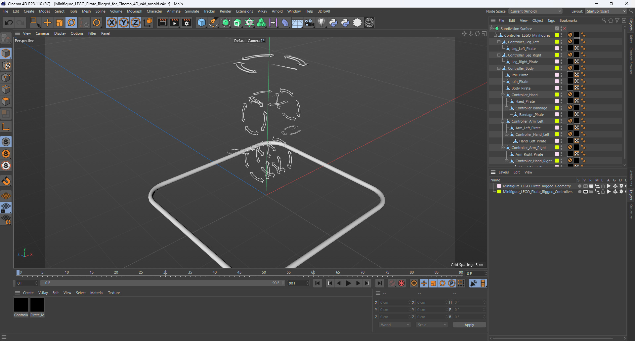Click the Apply button

point(469,325)
